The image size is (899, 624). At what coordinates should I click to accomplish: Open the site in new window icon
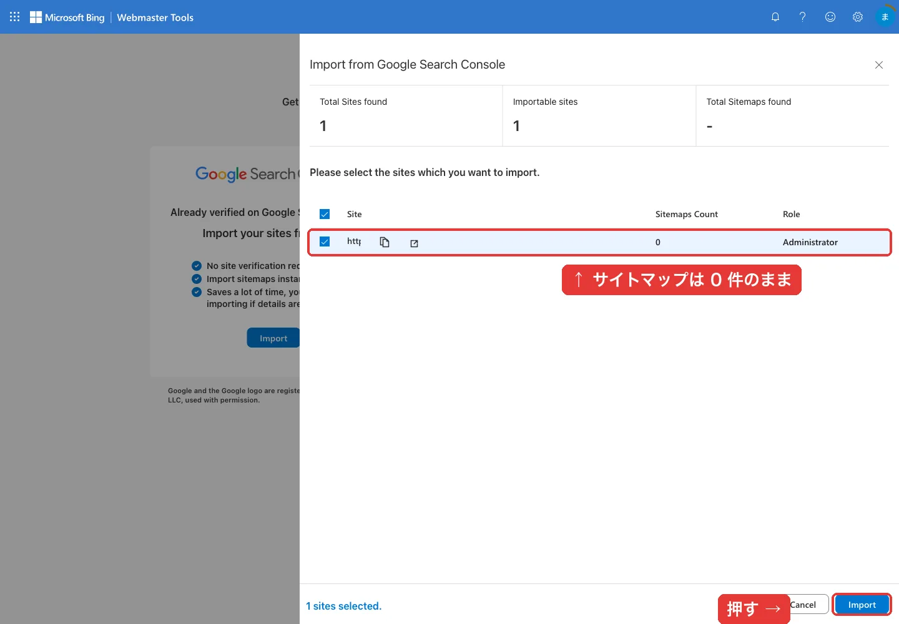click(414, 243)
